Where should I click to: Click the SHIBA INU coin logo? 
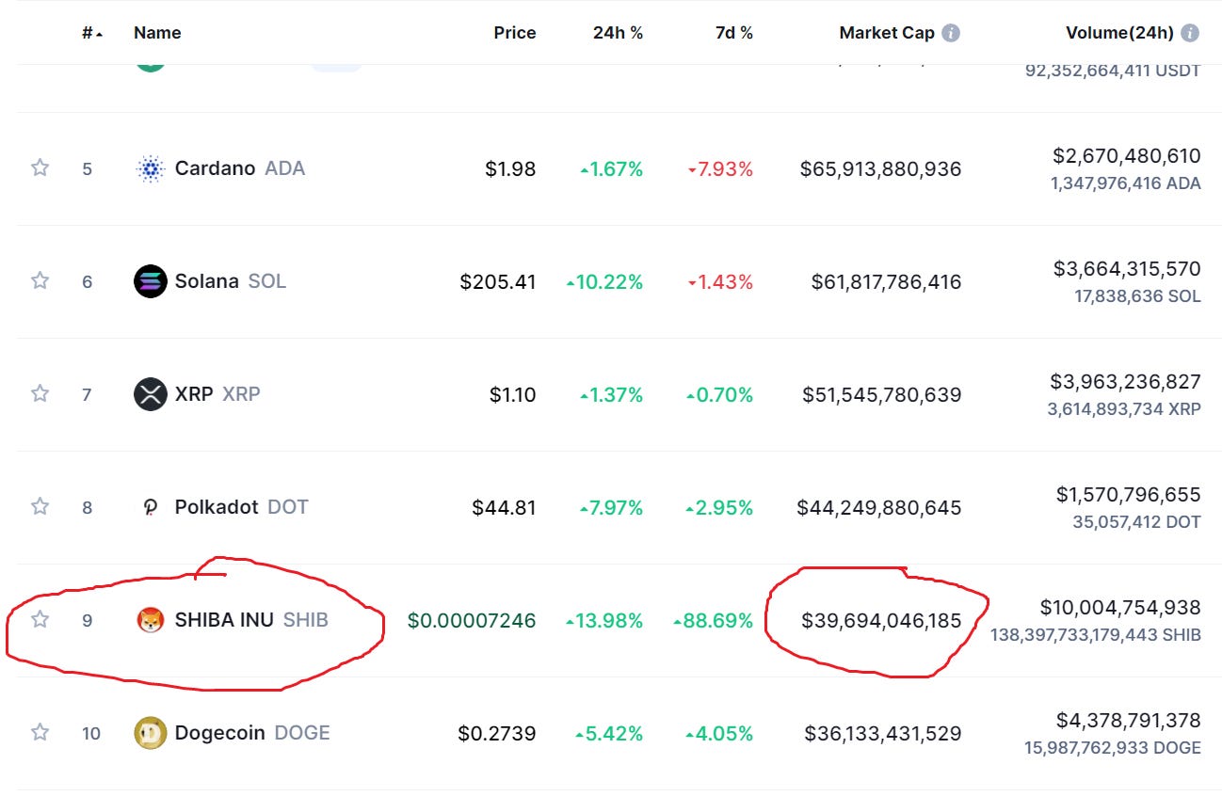point(149,620)
